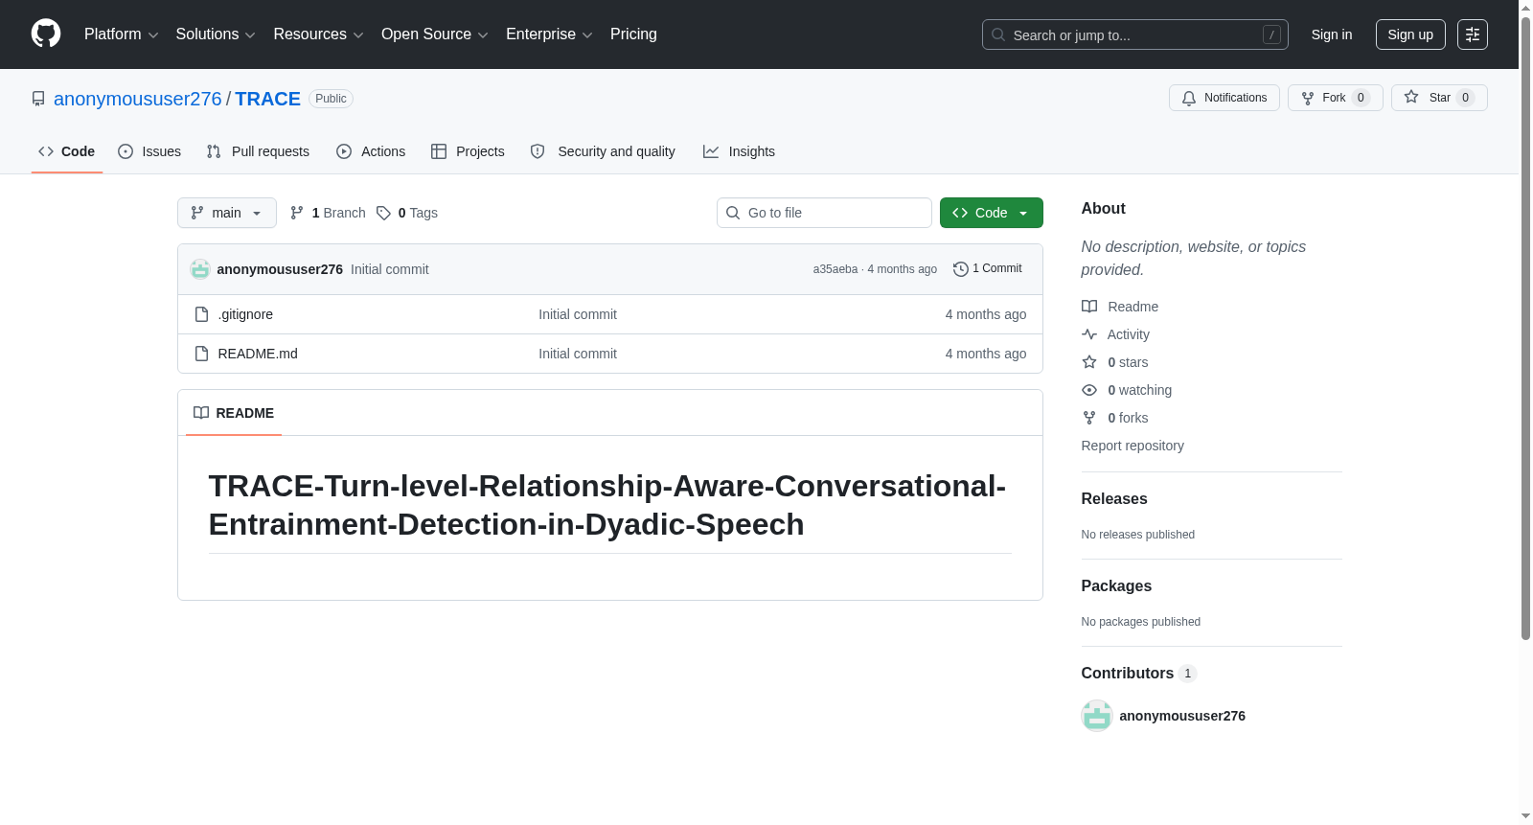
Task: Click the Notifications bell button
Action: (x=1224, y=98)
